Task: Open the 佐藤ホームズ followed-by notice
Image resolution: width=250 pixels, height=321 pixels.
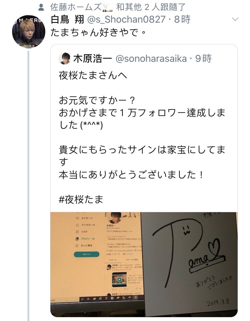Action: coord(118,7)
